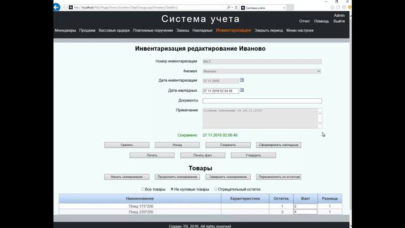Click the Номер инвентаризации field
The width and height of the screenshot is (405, 228).
click(262, 61)
